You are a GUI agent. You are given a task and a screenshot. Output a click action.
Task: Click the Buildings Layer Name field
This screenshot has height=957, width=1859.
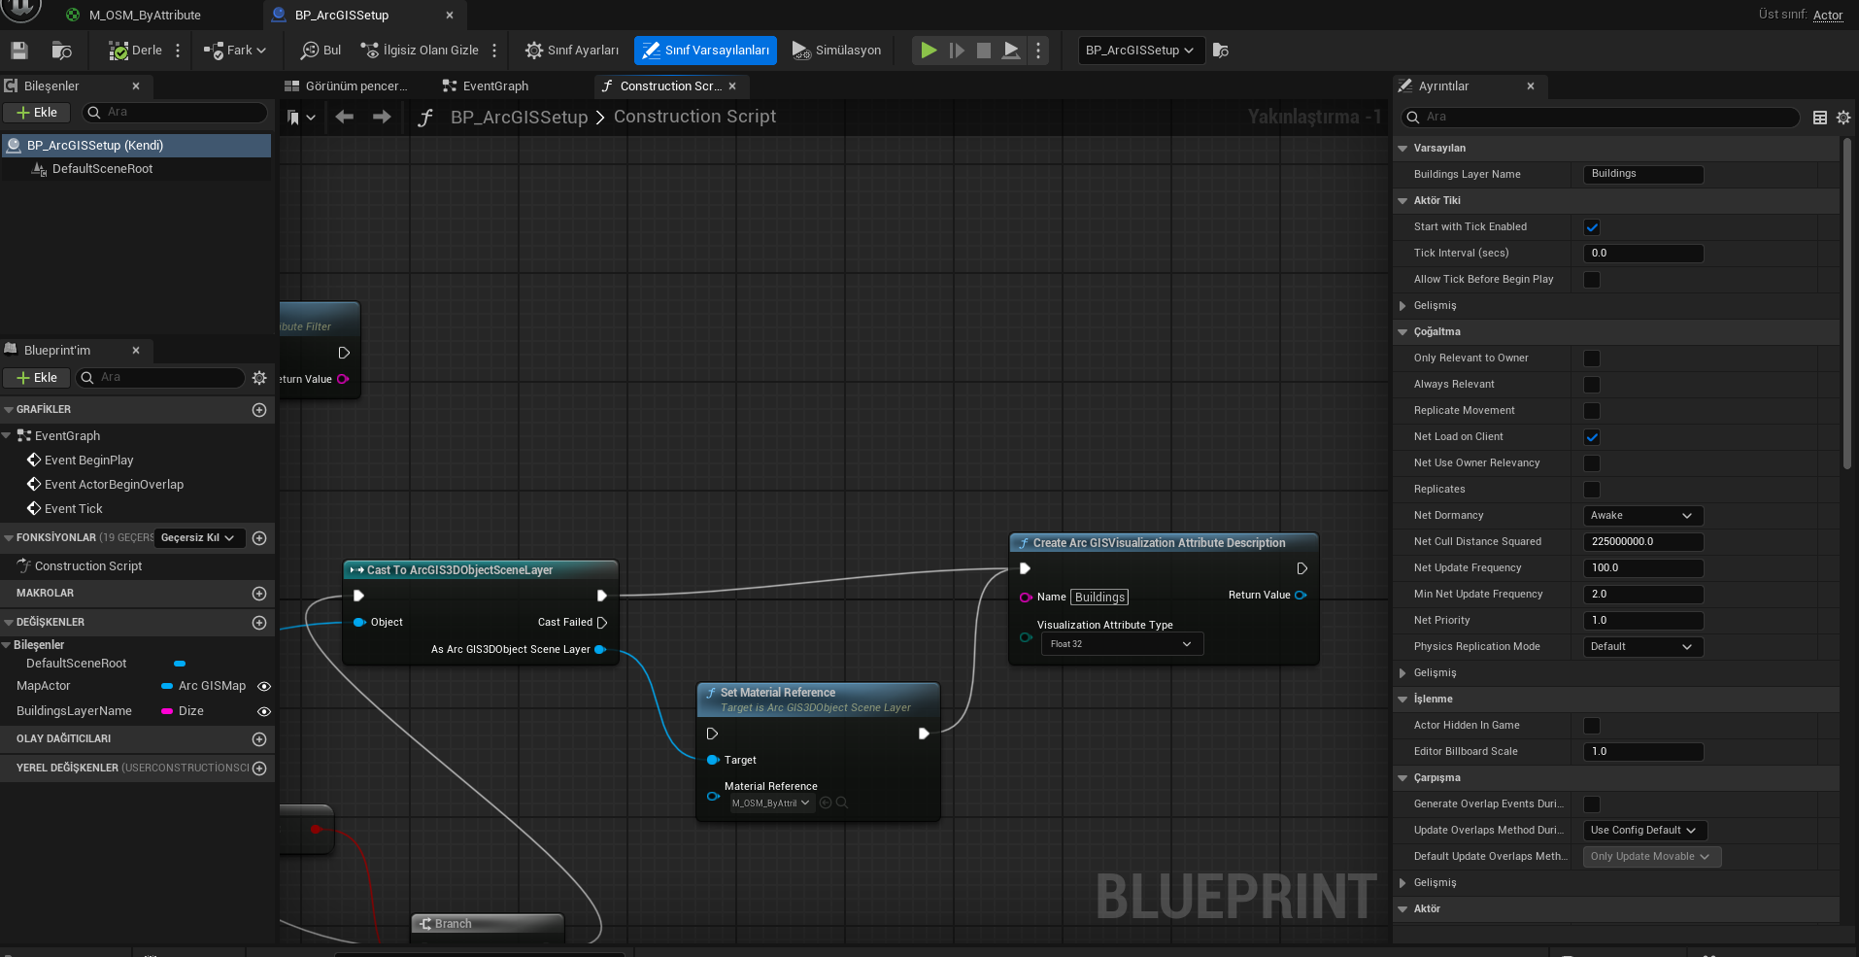tap(1642, 174)
